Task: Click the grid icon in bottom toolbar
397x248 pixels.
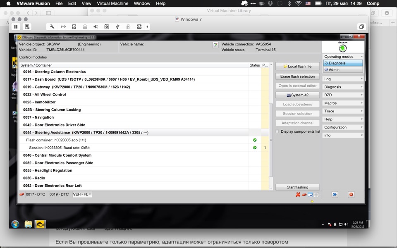Action: 316,195
